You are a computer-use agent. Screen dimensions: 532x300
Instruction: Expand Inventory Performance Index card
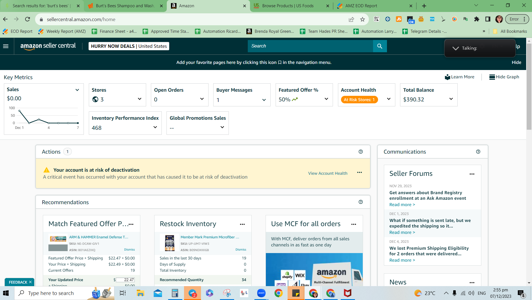click(x=155, y=127)
